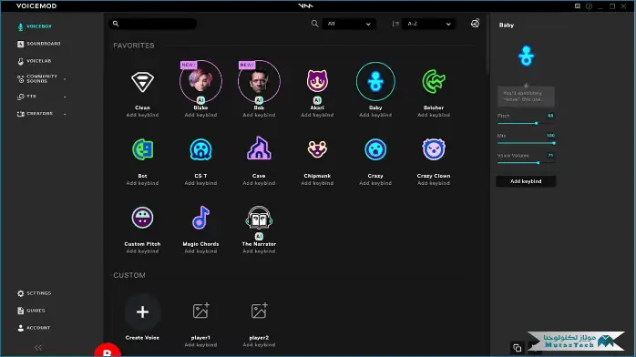Expand the Creators submenu arrow
The width and height of the screenshot is (636, 357).
click(65, 114)
